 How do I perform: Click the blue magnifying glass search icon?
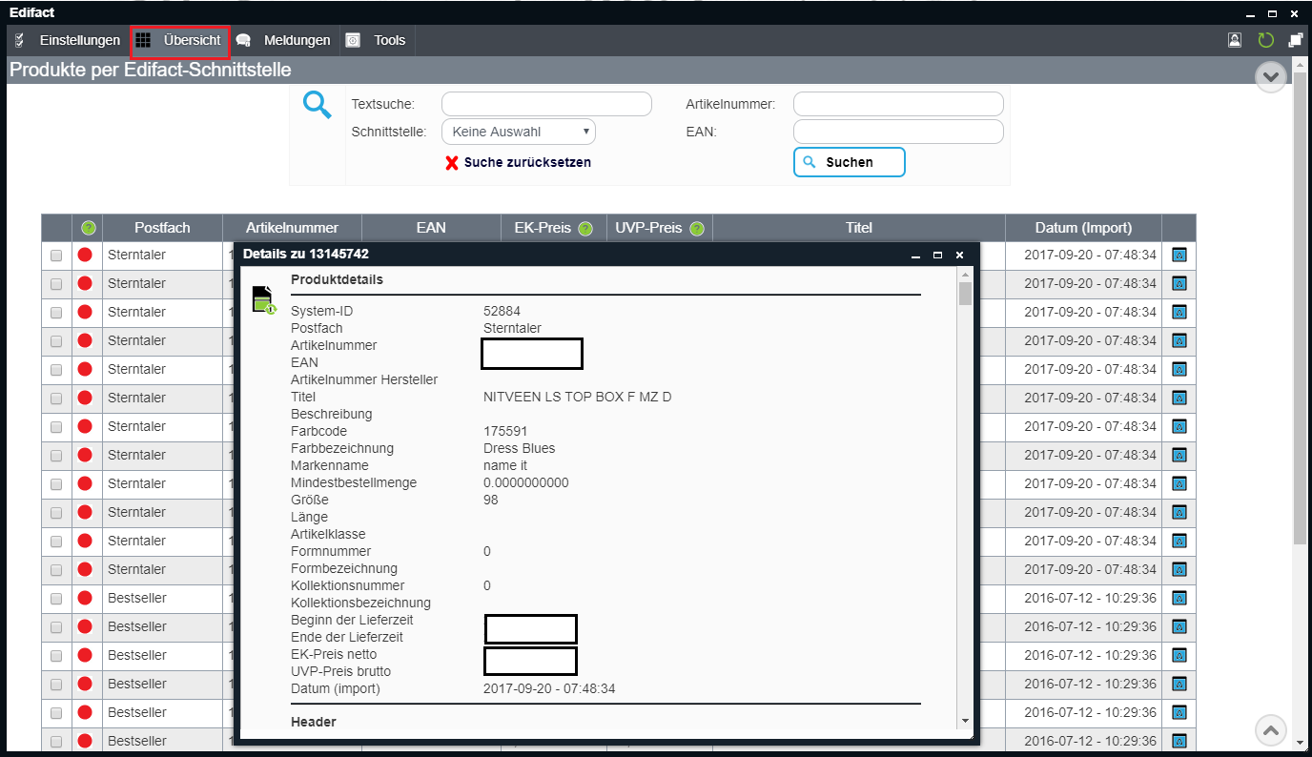pos(317,105)
